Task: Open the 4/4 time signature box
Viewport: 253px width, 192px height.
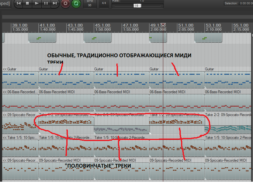Action: (104, 3)
